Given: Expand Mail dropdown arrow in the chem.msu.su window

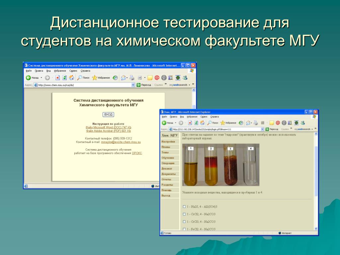Looking at the screenshot, I should (x=127, y=78).
